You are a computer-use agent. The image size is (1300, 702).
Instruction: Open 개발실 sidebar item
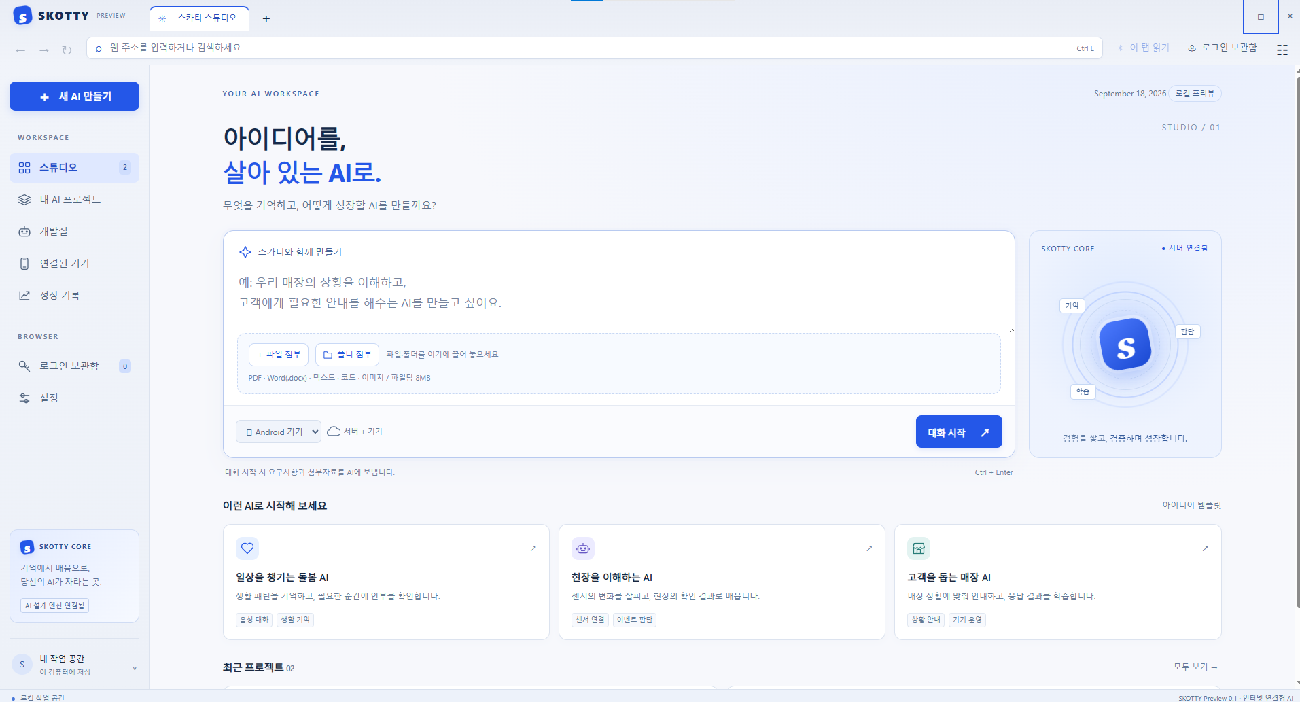coord(74,232)
